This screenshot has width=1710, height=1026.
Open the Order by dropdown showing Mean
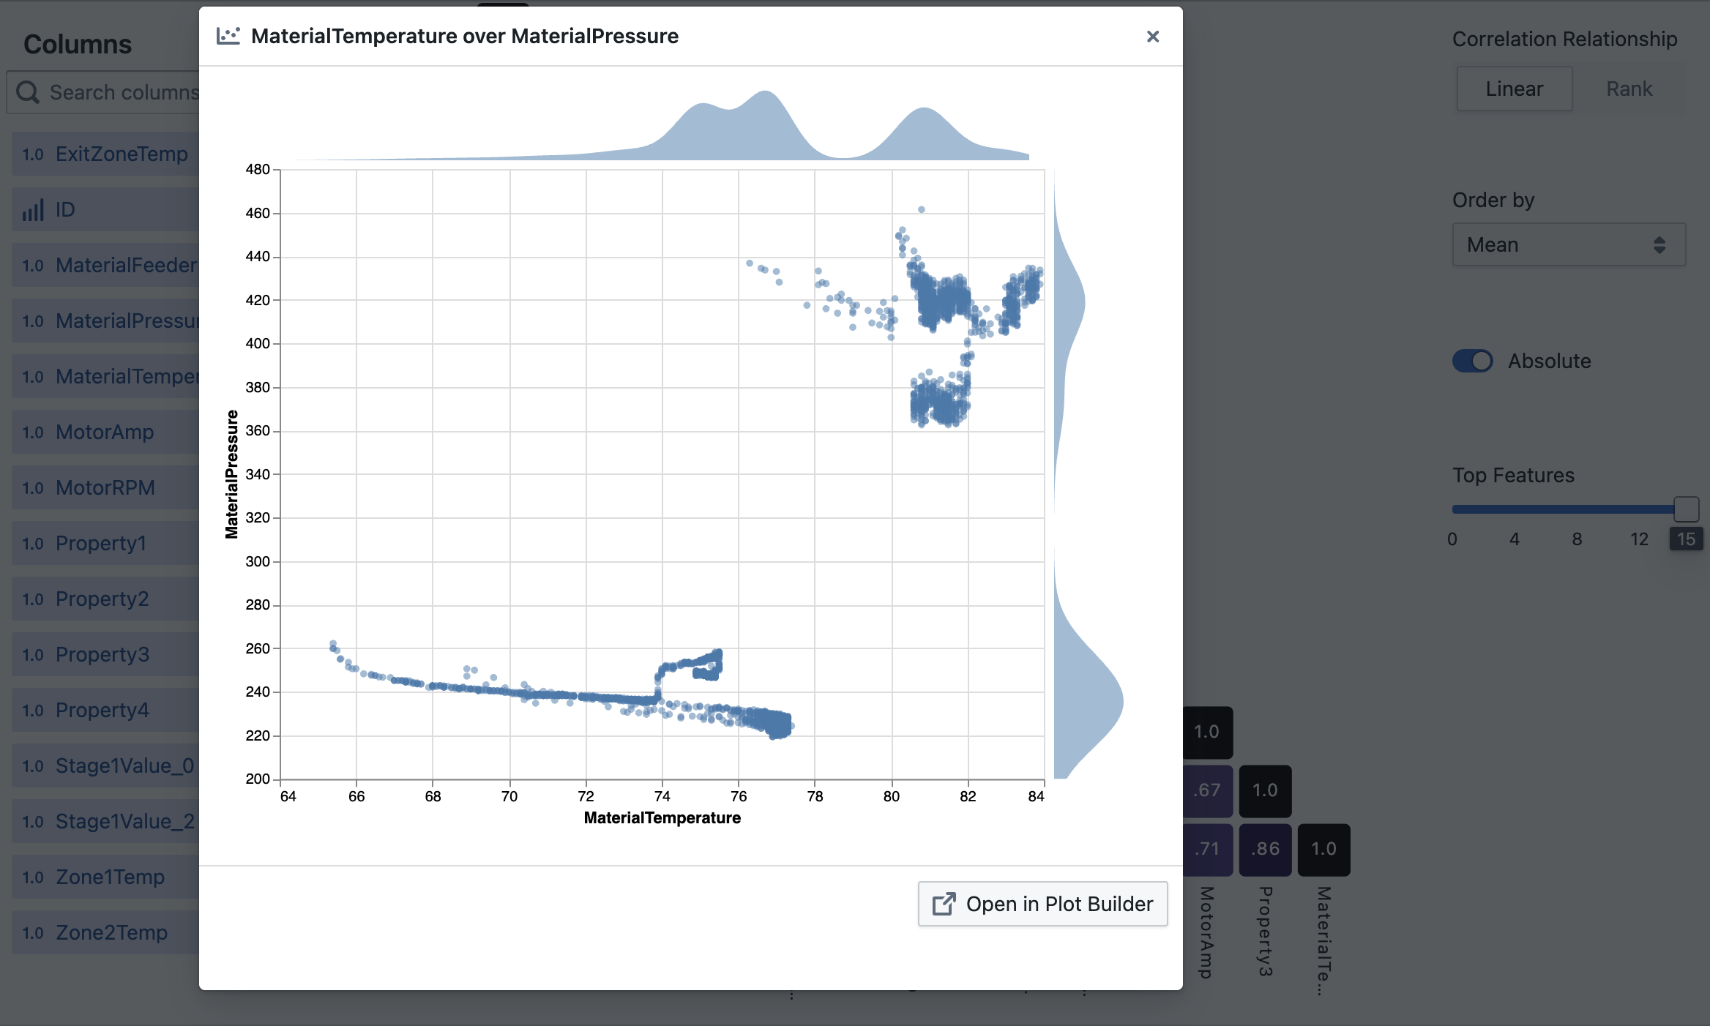point(1568,244)
